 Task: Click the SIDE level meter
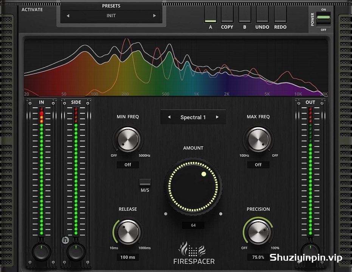tap(76, 172)
